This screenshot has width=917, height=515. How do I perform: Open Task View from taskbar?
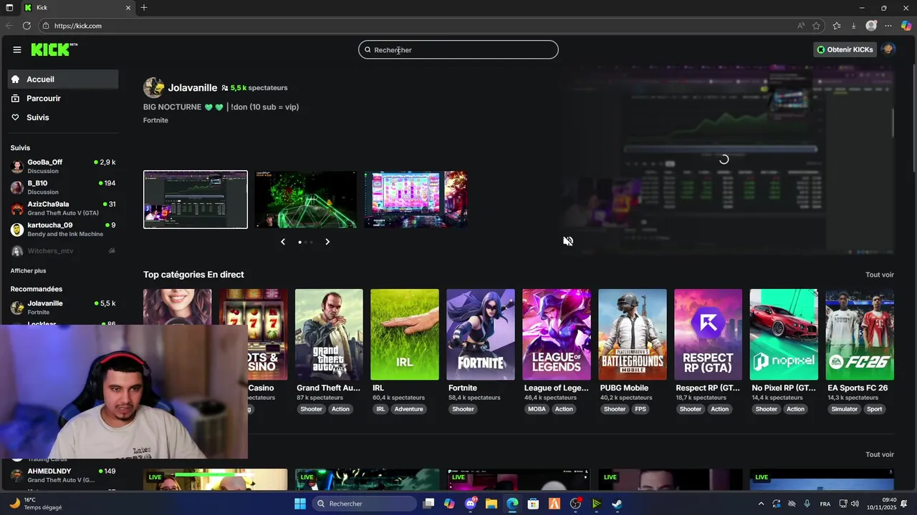428,504
